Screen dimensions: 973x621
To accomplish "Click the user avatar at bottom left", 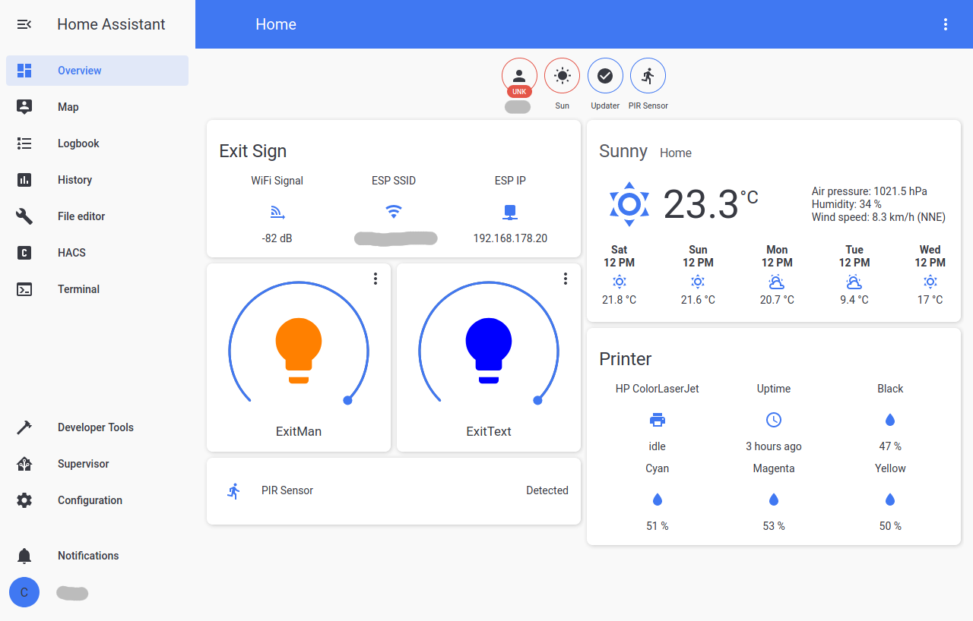I will 24,592.
